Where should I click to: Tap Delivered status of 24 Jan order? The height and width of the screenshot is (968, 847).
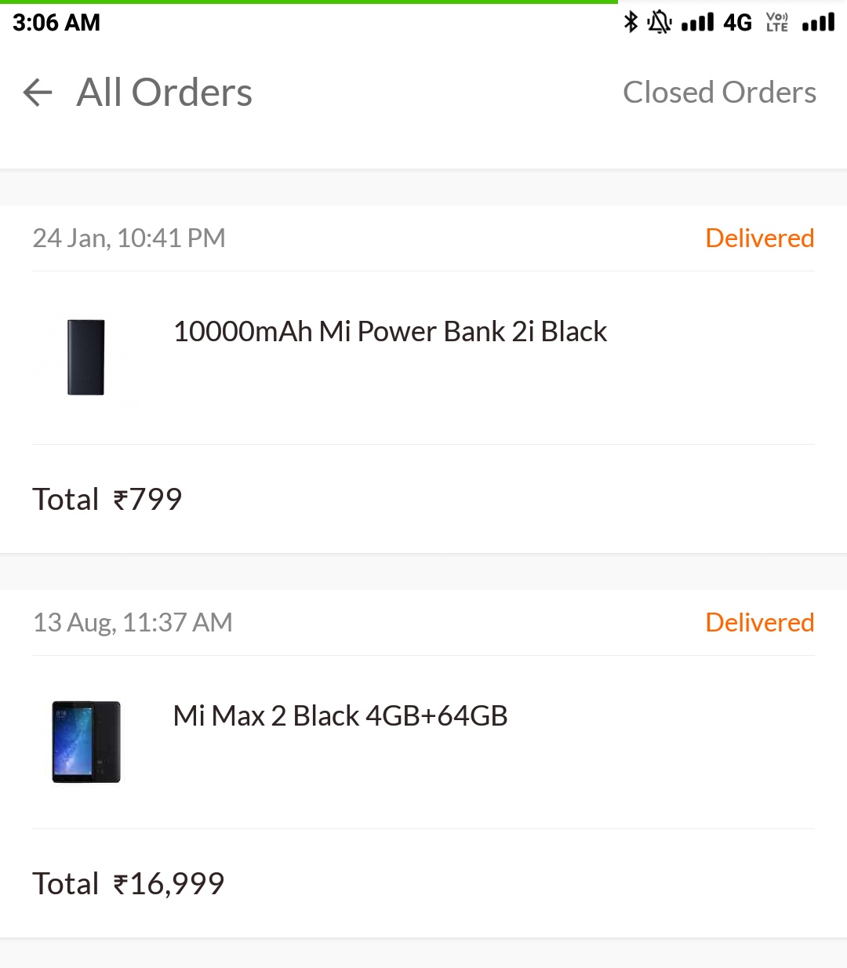(x=759, y=238)
